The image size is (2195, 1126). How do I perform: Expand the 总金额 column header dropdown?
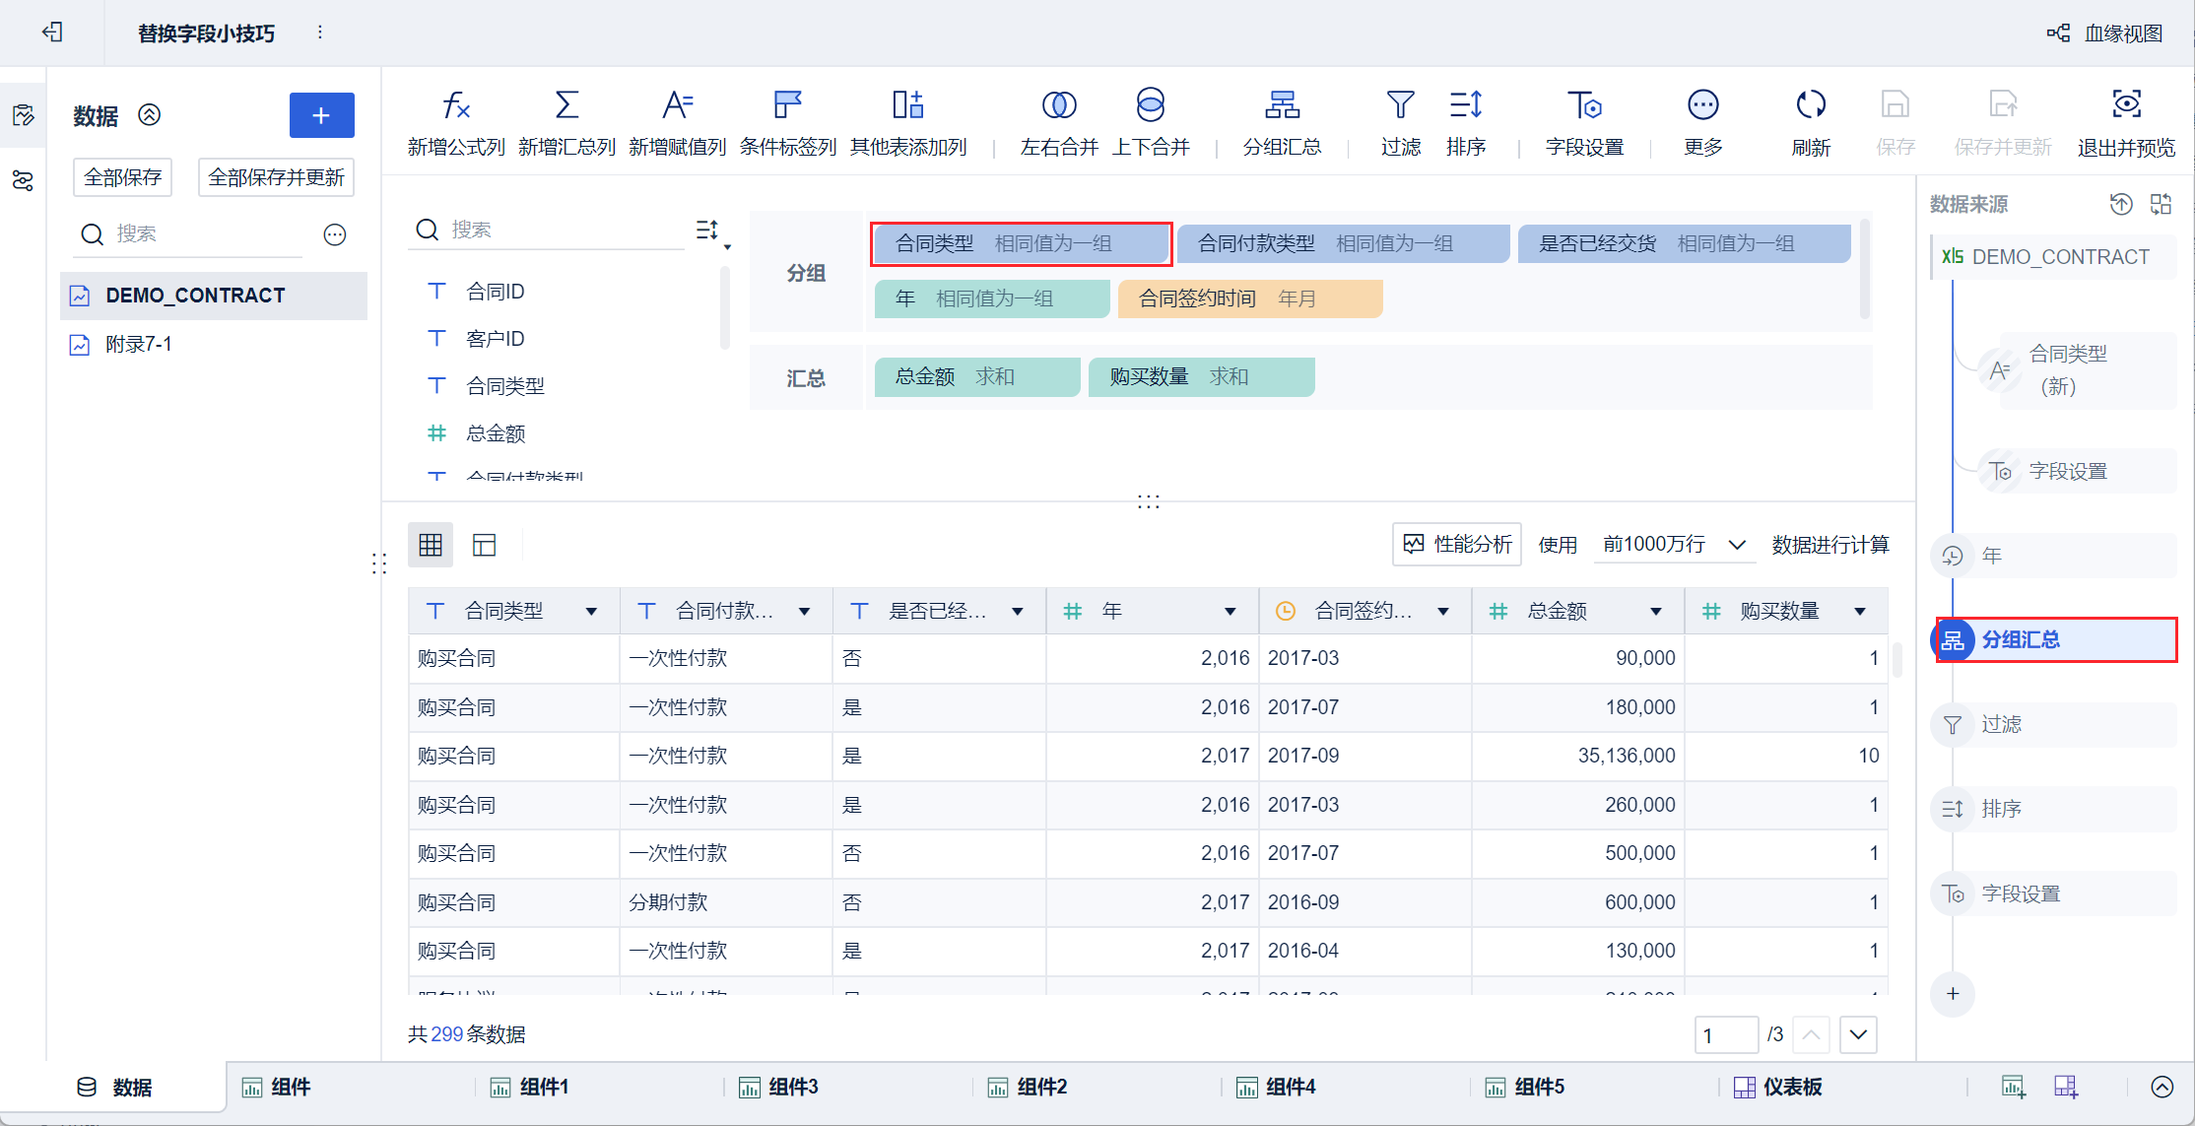1656,612
